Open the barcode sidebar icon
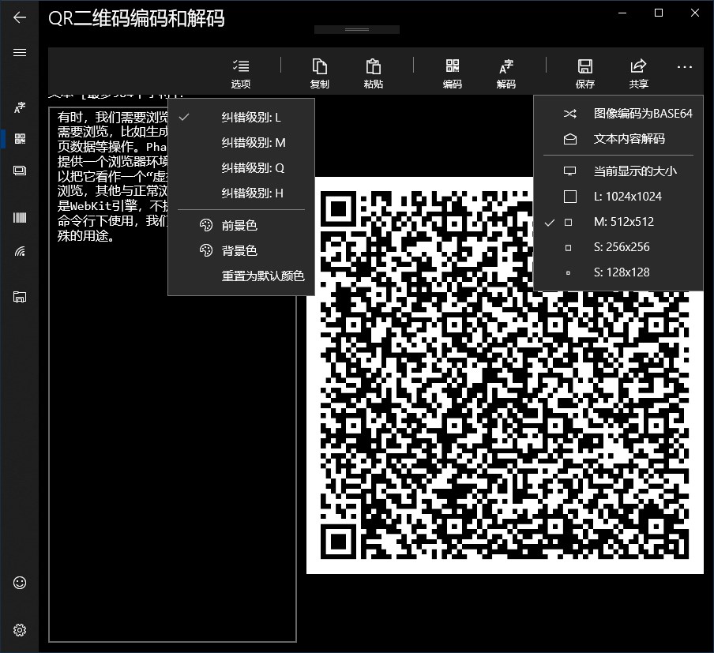Image resolution: width=714 pixels, height=653 pixels. click(x=20, y=218)
